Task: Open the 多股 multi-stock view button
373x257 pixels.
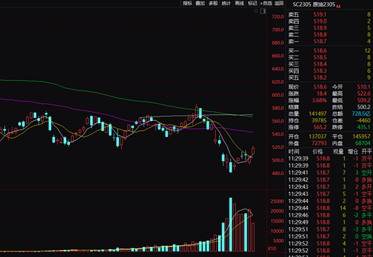Action: pos(213,3)
